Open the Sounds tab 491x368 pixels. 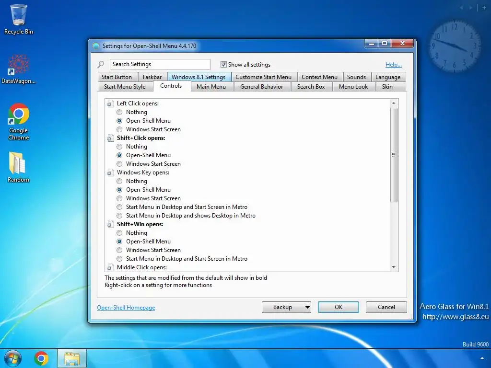point(356,77)
